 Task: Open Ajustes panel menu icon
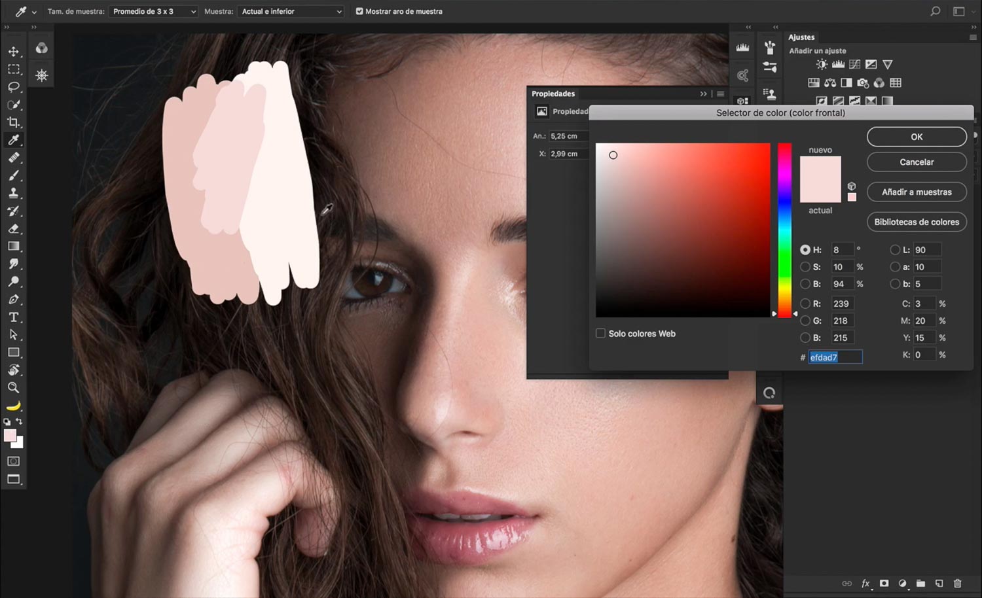(973, 37)
